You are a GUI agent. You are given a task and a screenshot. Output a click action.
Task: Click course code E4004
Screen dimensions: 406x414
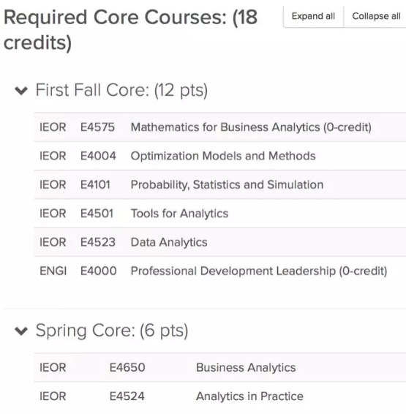(98, 156)
